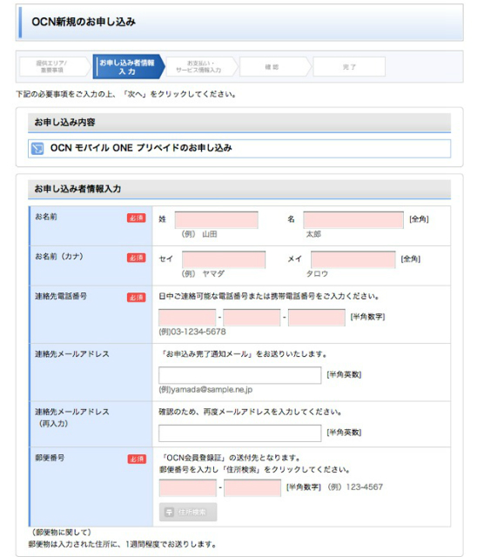This screenshot has height=557, width=484.
Task: Click the first postal code field
Action: pos(188,487)
